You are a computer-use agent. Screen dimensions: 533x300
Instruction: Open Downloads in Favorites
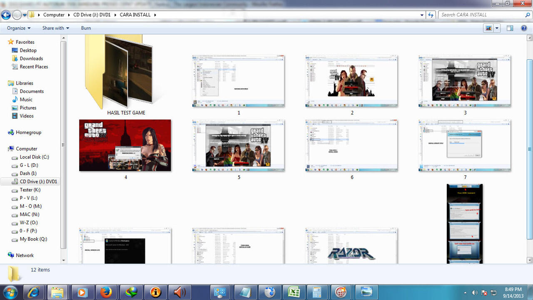pos(27,59)
